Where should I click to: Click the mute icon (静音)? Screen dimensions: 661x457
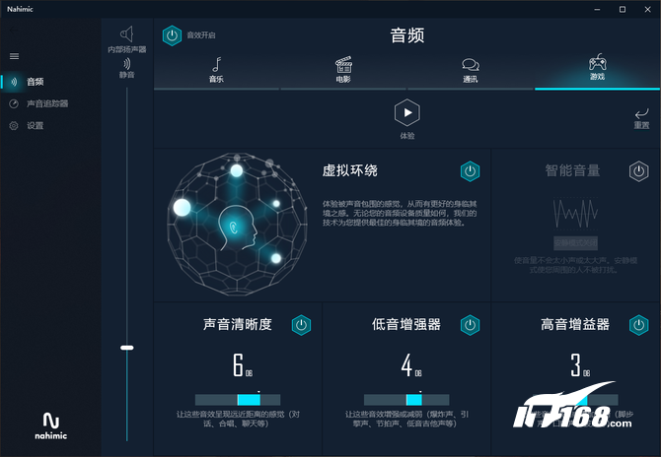coord(126,64)
